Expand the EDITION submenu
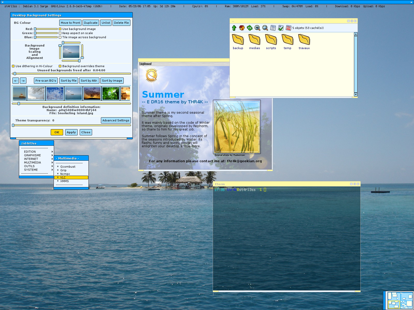The width and height of the screenshot is (414, 310). pos(36,152)
